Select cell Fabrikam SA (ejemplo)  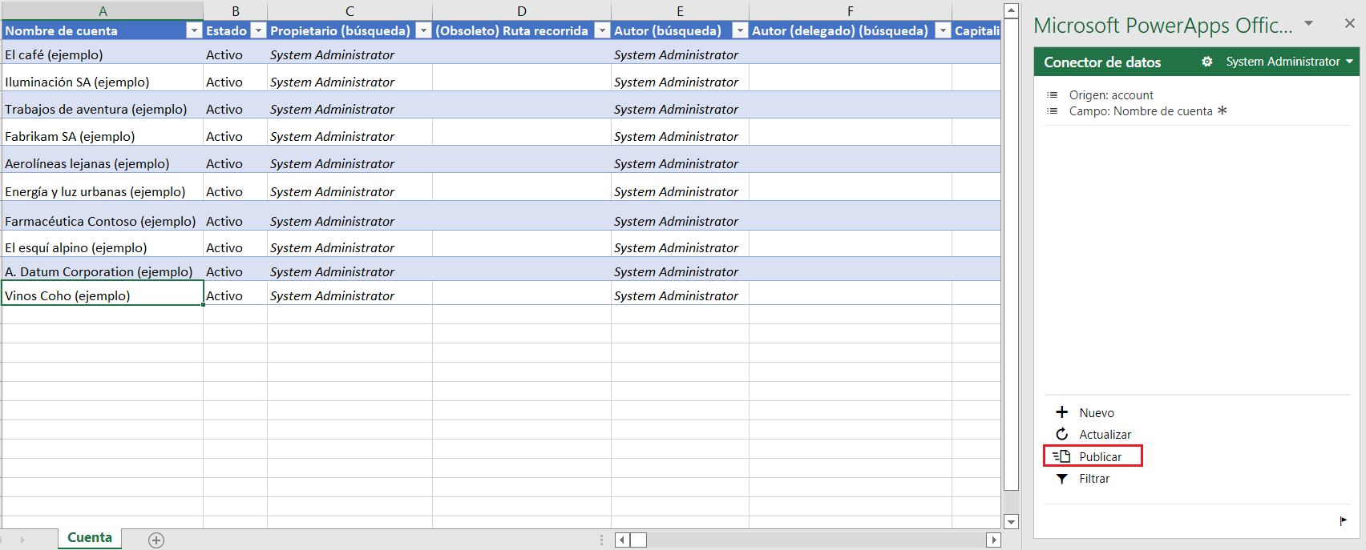point(70,137)
